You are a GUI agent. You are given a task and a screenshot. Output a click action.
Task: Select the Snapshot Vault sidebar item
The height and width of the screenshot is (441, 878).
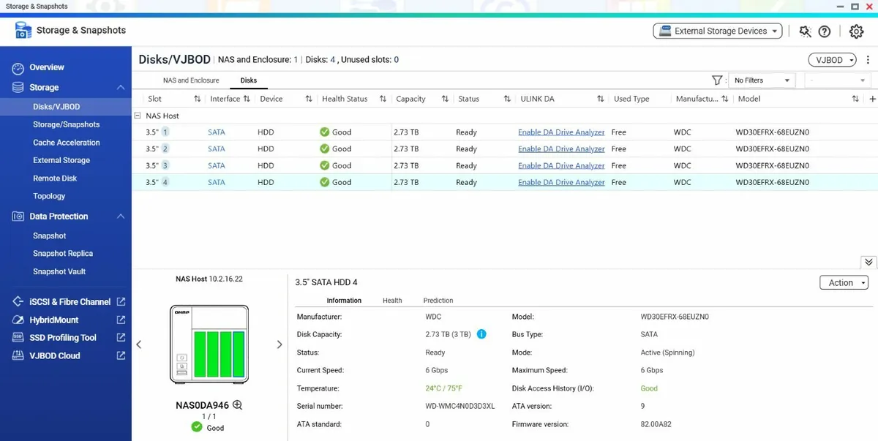pyautogui.click(x=59, y=271)
